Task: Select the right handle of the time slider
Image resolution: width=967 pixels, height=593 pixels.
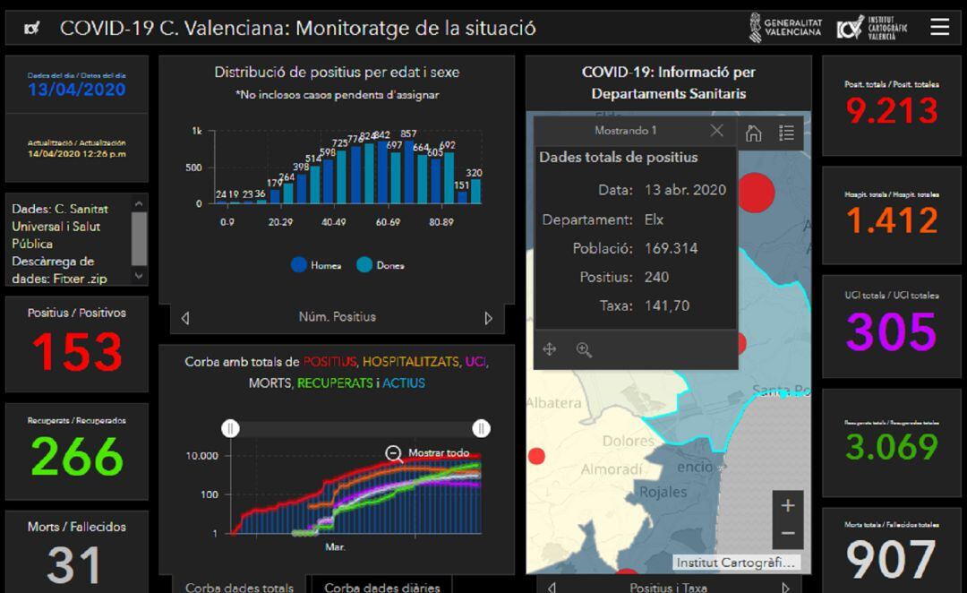Action: pyautogui.click(x=483, y=428)
